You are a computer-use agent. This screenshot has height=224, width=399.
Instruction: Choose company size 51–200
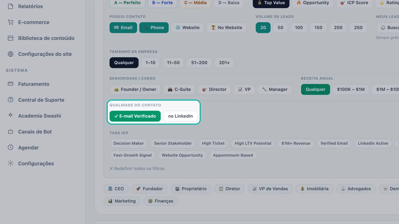tap(199, 62)
